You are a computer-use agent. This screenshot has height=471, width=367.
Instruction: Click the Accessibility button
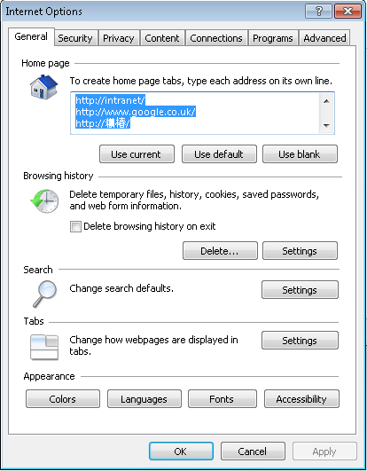[301, 398]
